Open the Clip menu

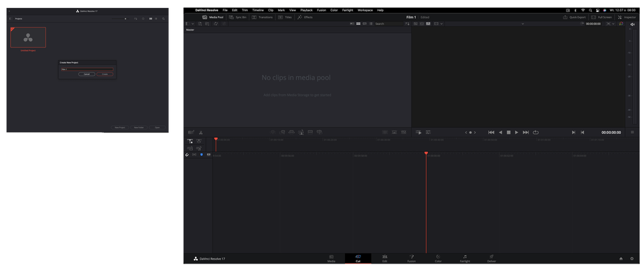coord(271,10)
